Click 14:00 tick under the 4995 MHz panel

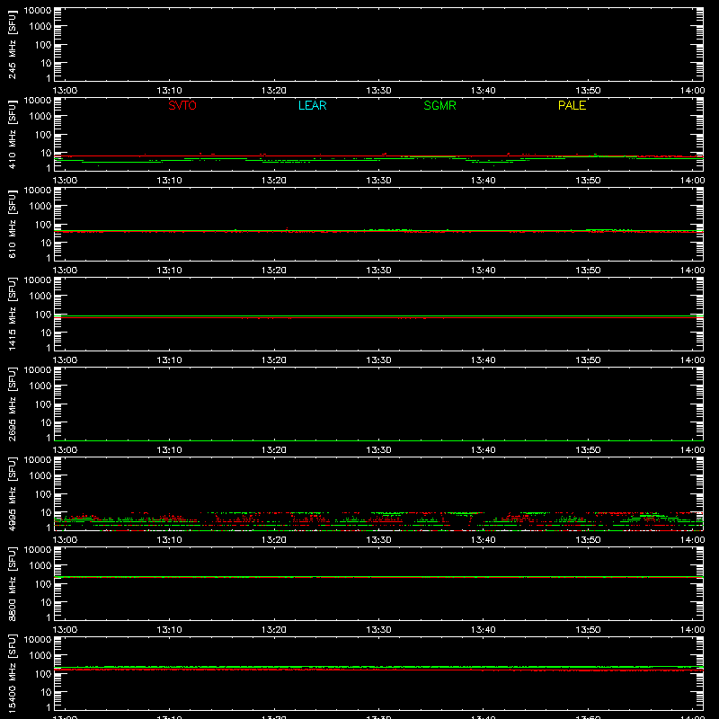click(692, 540)
